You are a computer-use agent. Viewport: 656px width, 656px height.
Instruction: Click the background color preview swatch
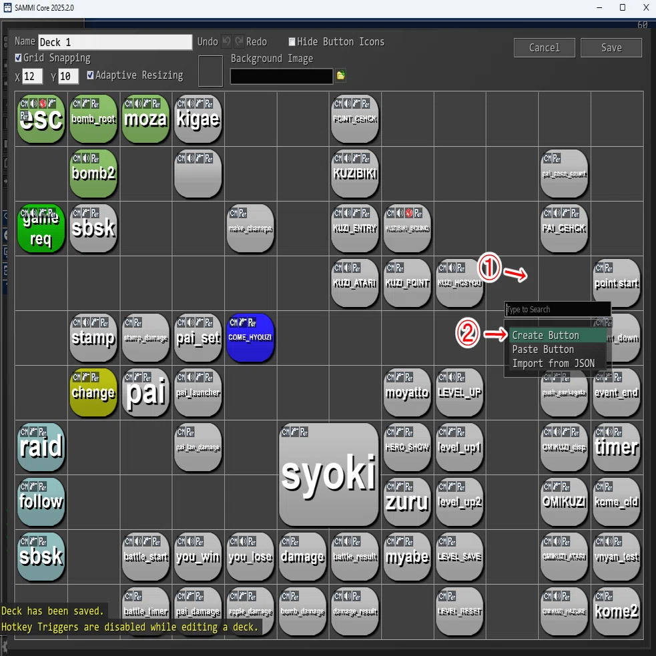(x=210, y=71)
